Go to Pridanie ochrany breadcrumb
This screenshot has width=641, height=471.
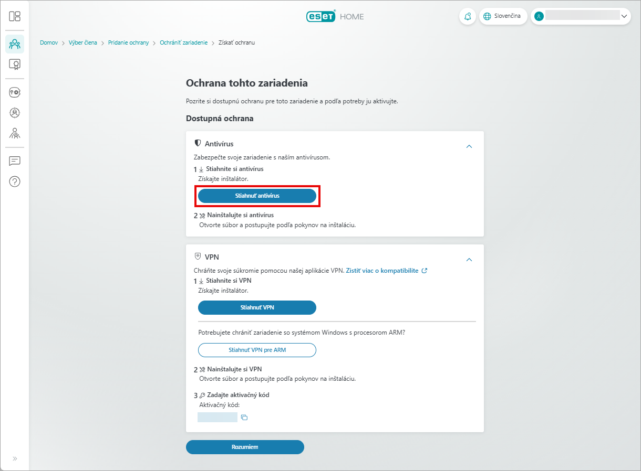(x=128, y=42)
